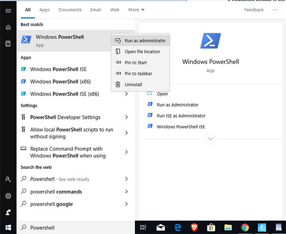Click Run ISE as Administrator in preview pane

(181, 116)
